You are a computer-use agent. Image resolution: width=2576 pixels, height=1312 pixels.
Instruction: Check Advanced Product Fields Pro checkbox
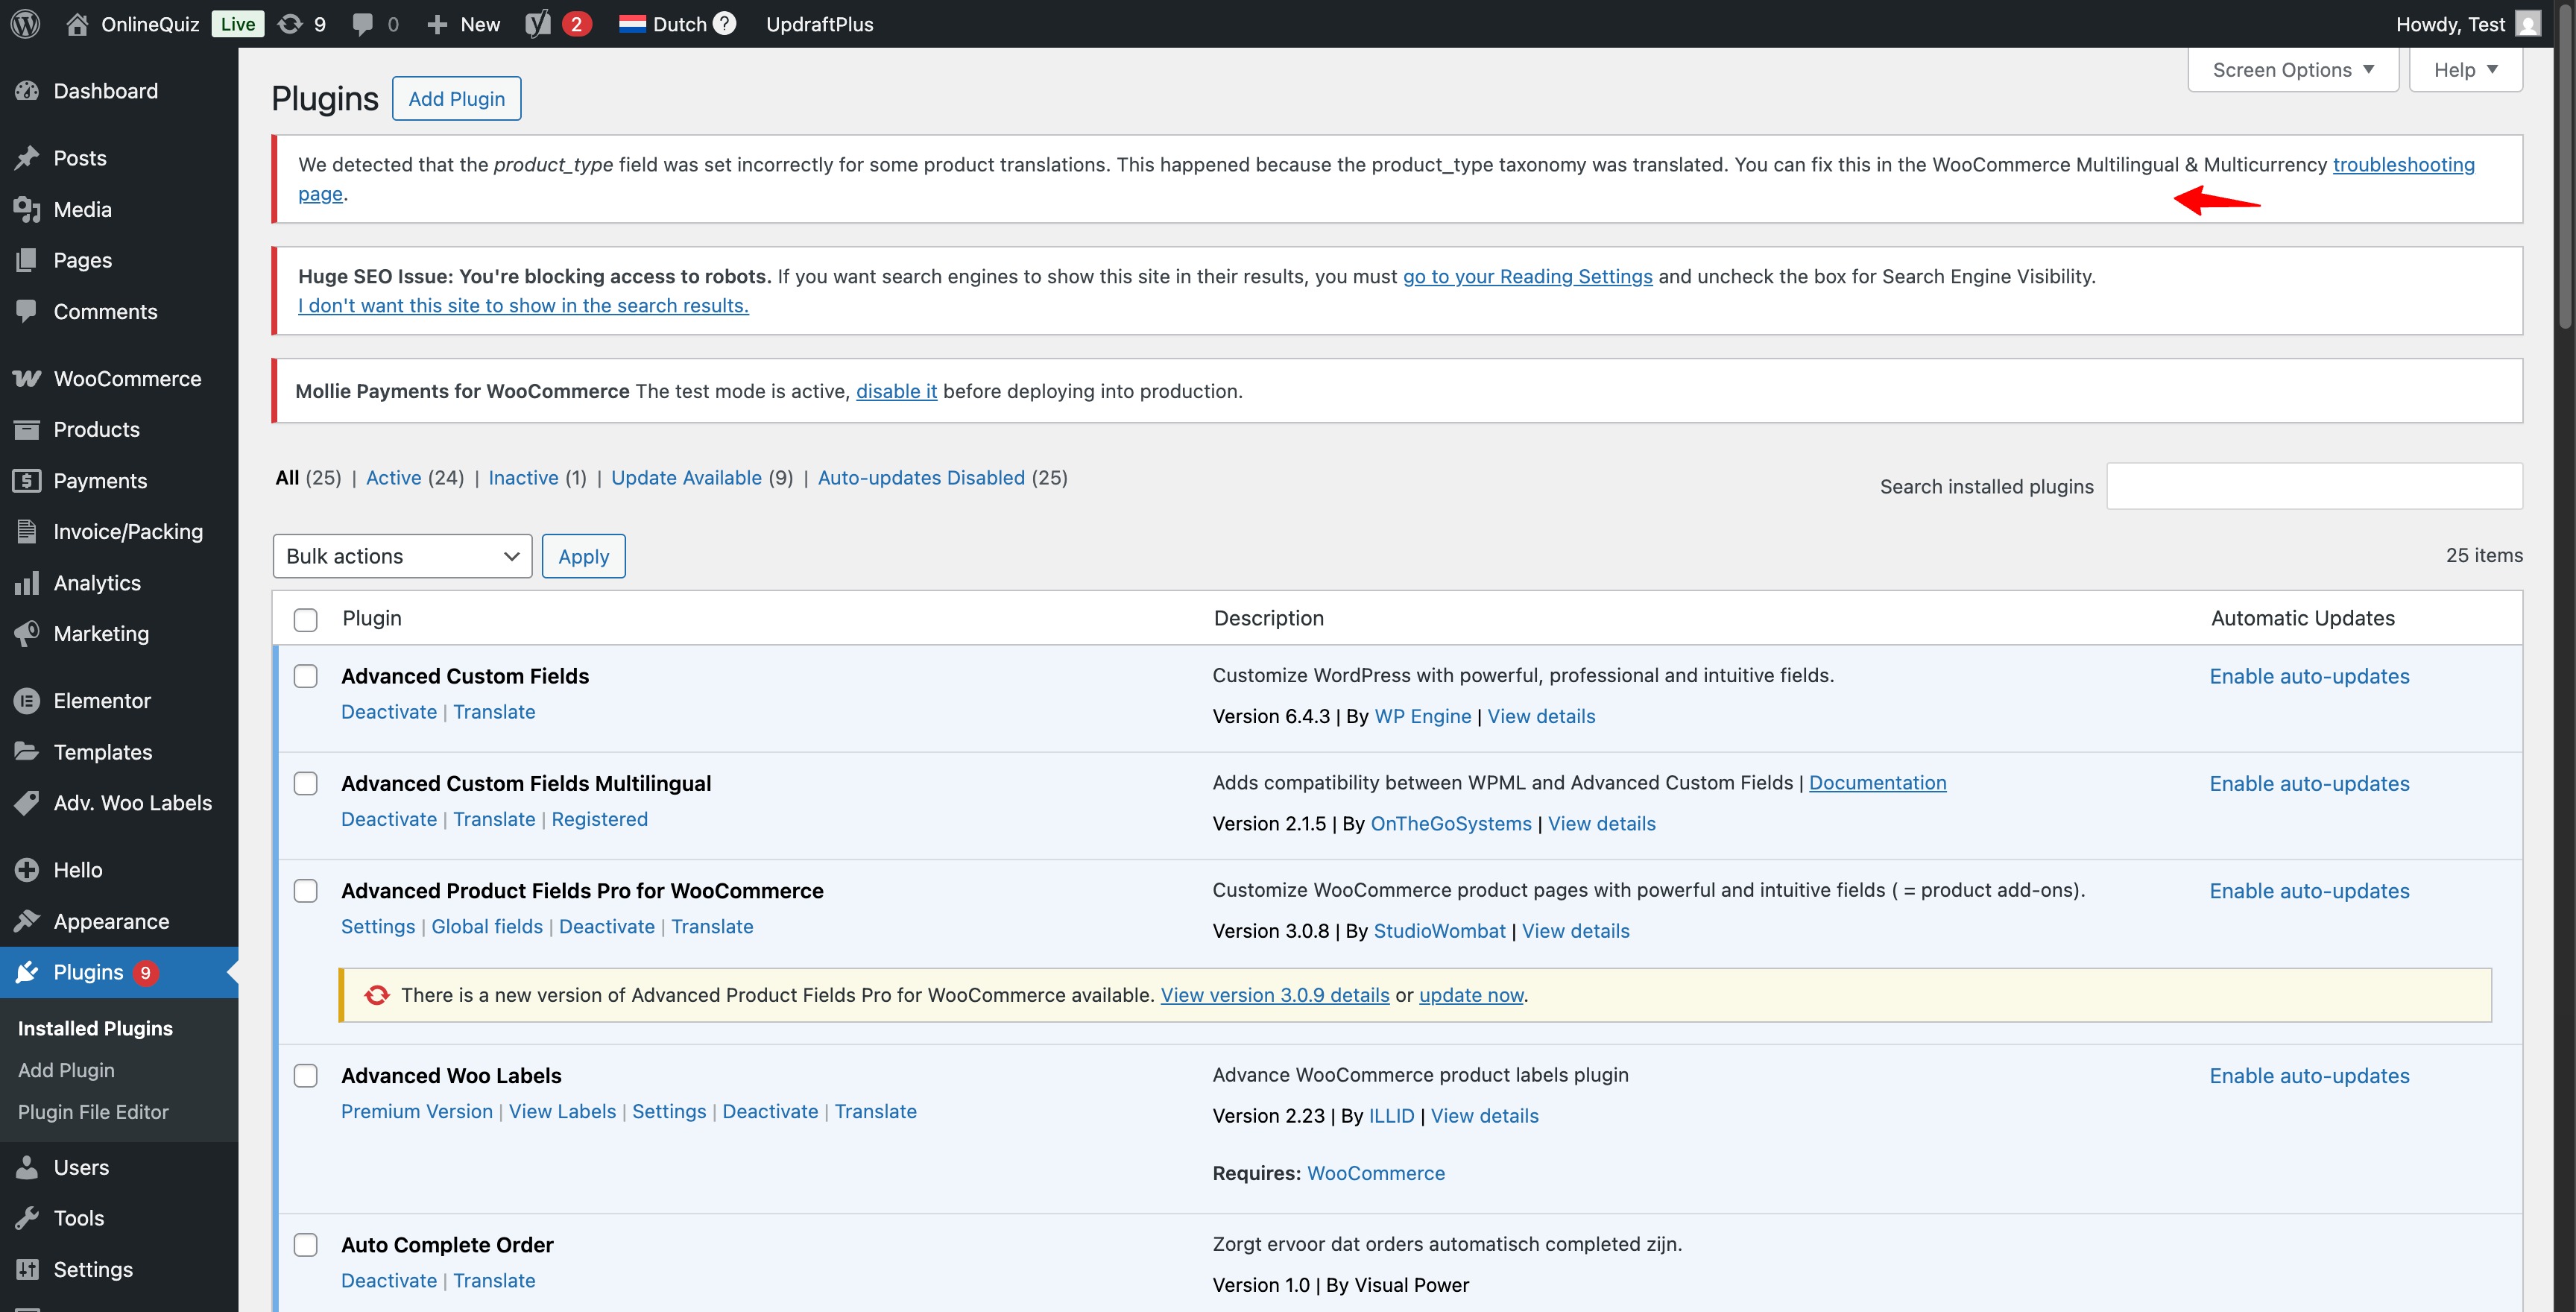tap(306, 890)
